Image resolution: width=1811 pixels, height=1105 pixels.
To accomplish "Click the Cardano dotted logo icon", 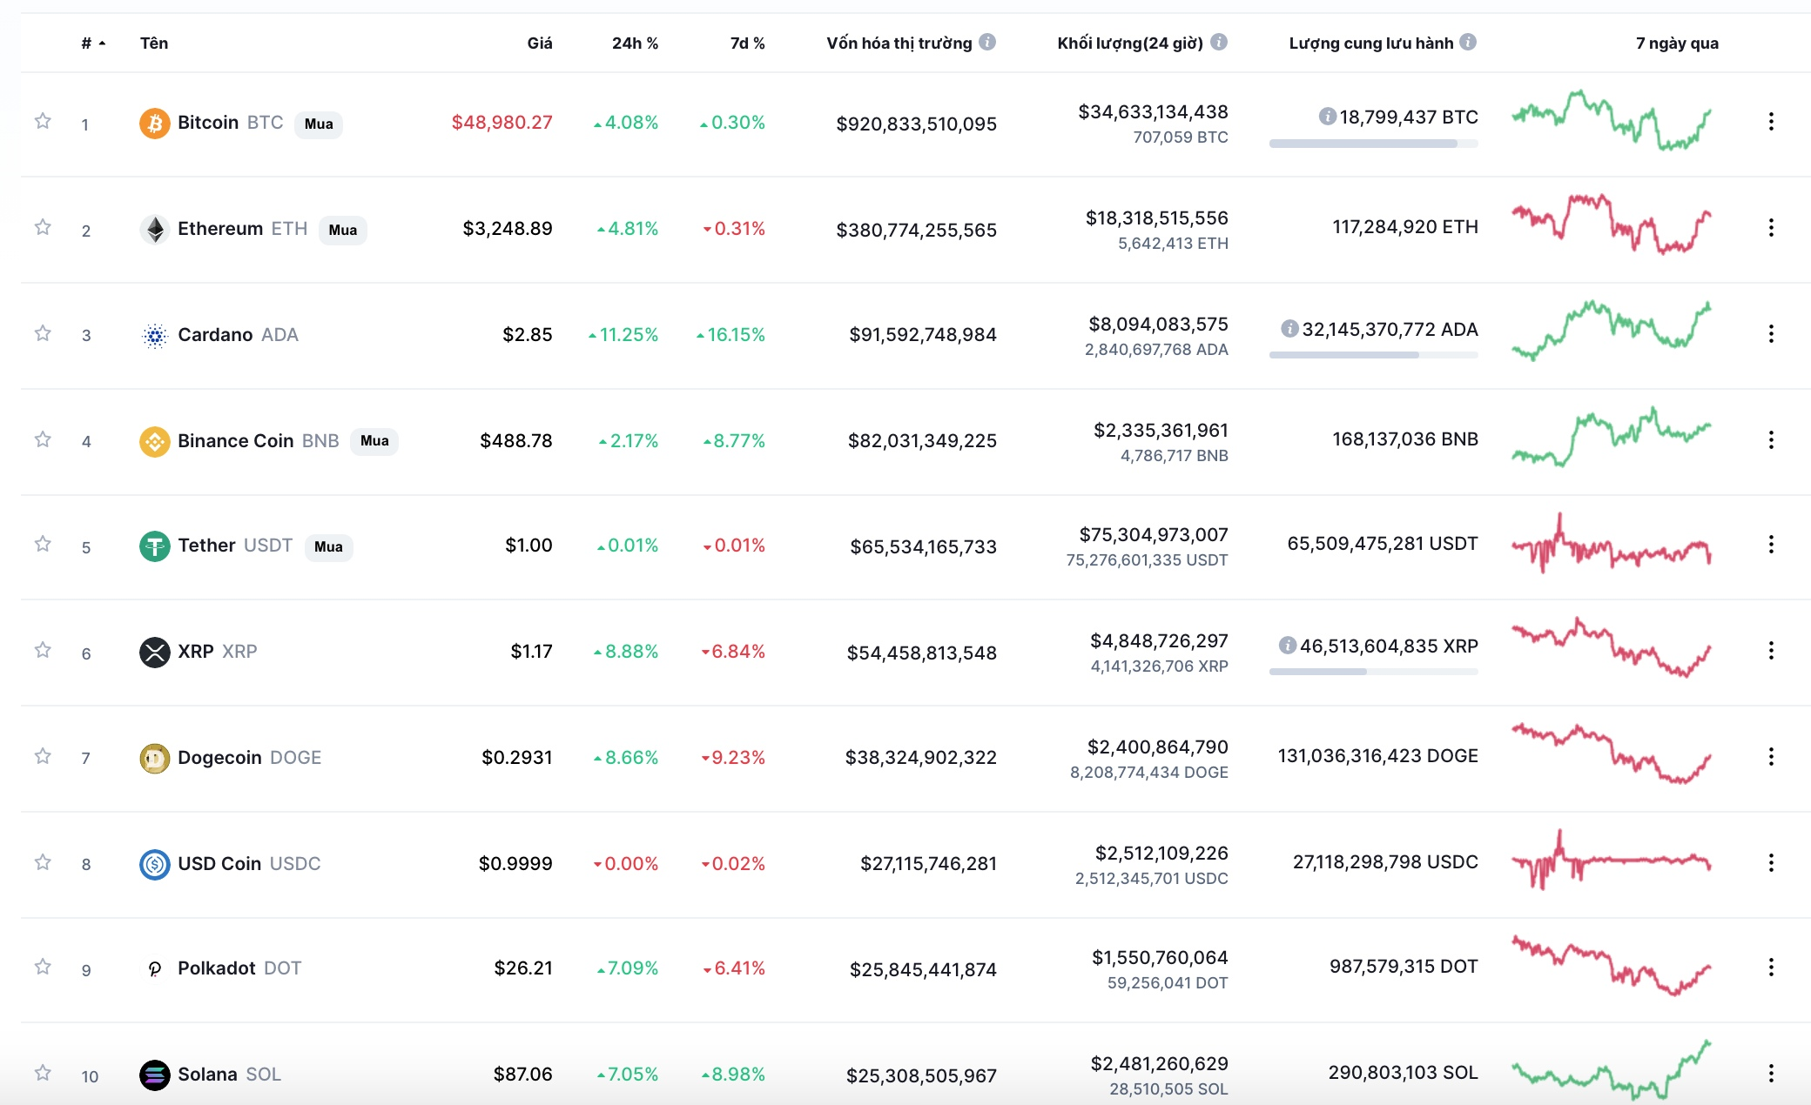I will (155, 336).
